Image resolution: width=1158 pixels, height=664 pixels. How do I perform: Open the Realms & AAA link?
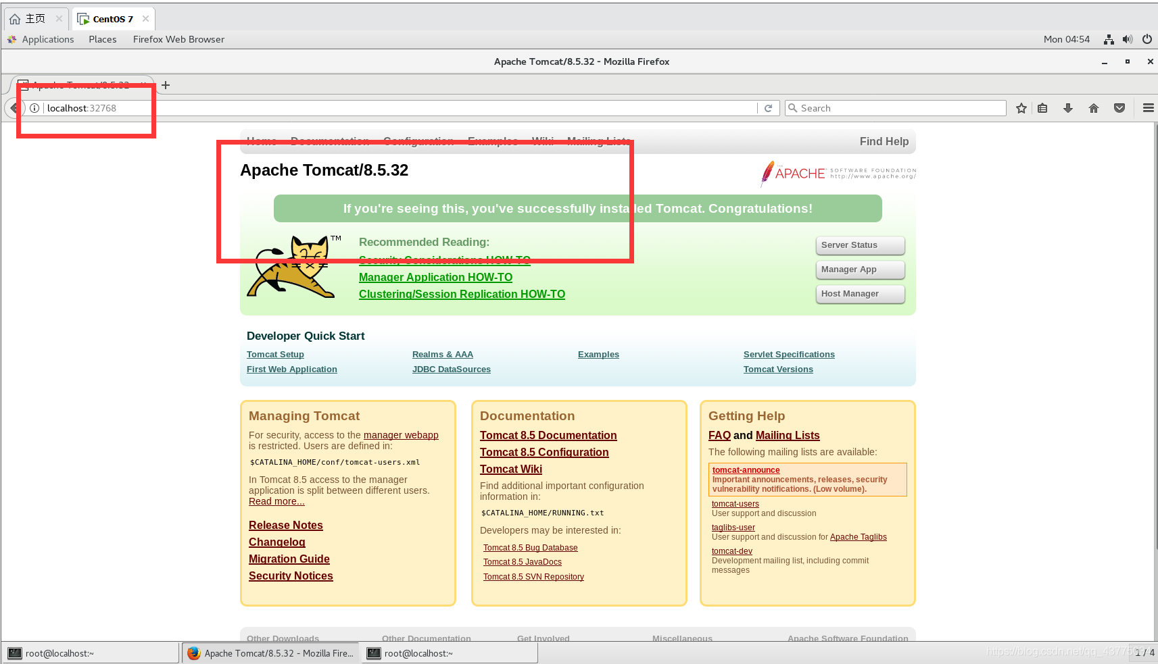point(443,355)
